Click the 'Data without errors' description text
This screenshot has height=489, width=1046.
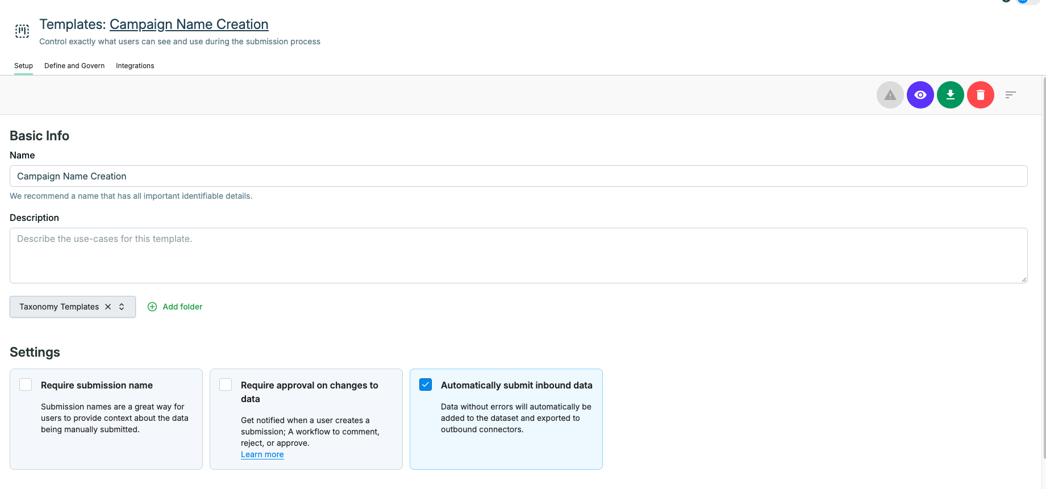516,418
